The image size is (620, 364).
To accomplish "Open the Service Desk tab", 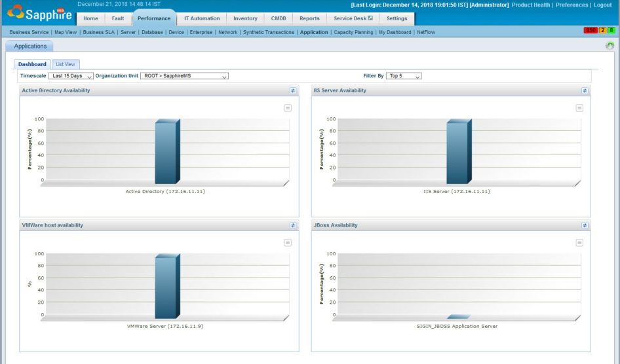I will [353, 18].
